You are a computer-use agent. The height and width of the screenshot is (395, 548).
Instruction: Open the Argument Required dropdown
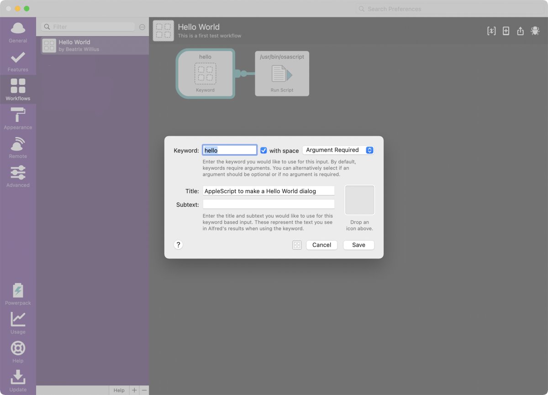(338, 150)
